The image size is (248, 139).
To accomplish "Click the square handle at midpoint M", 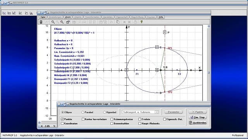I will pos(157,70).
